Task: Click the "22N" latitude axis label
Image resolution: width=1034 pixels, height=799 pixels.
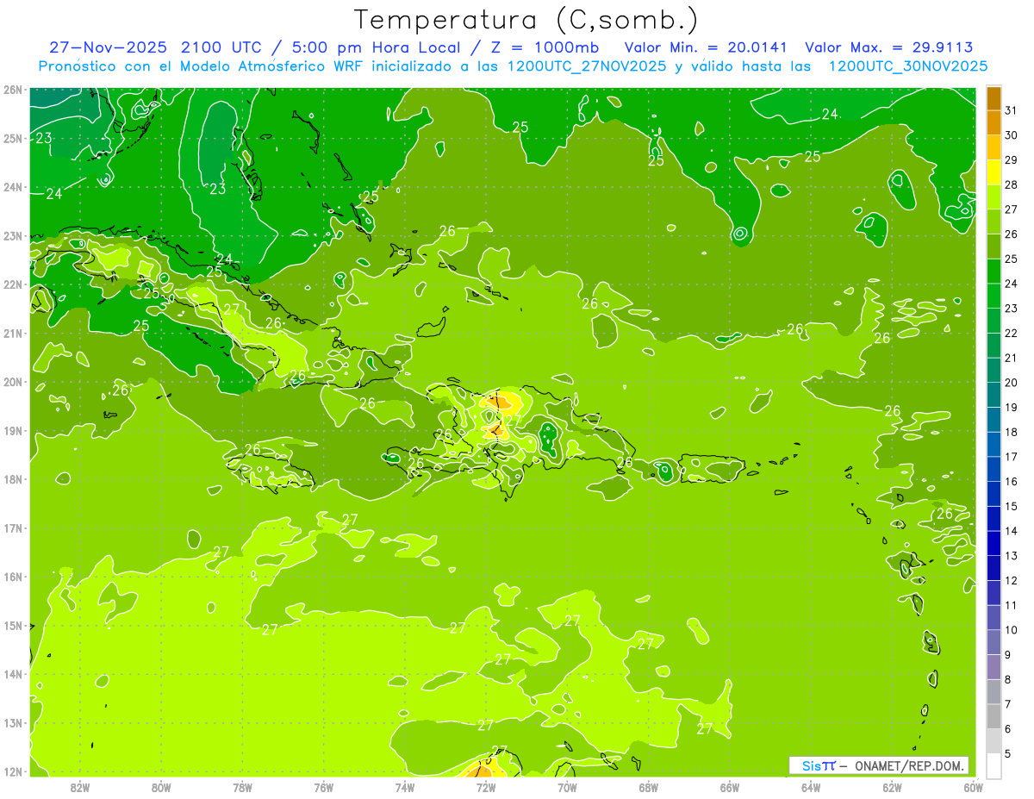Action: [13, 284]
